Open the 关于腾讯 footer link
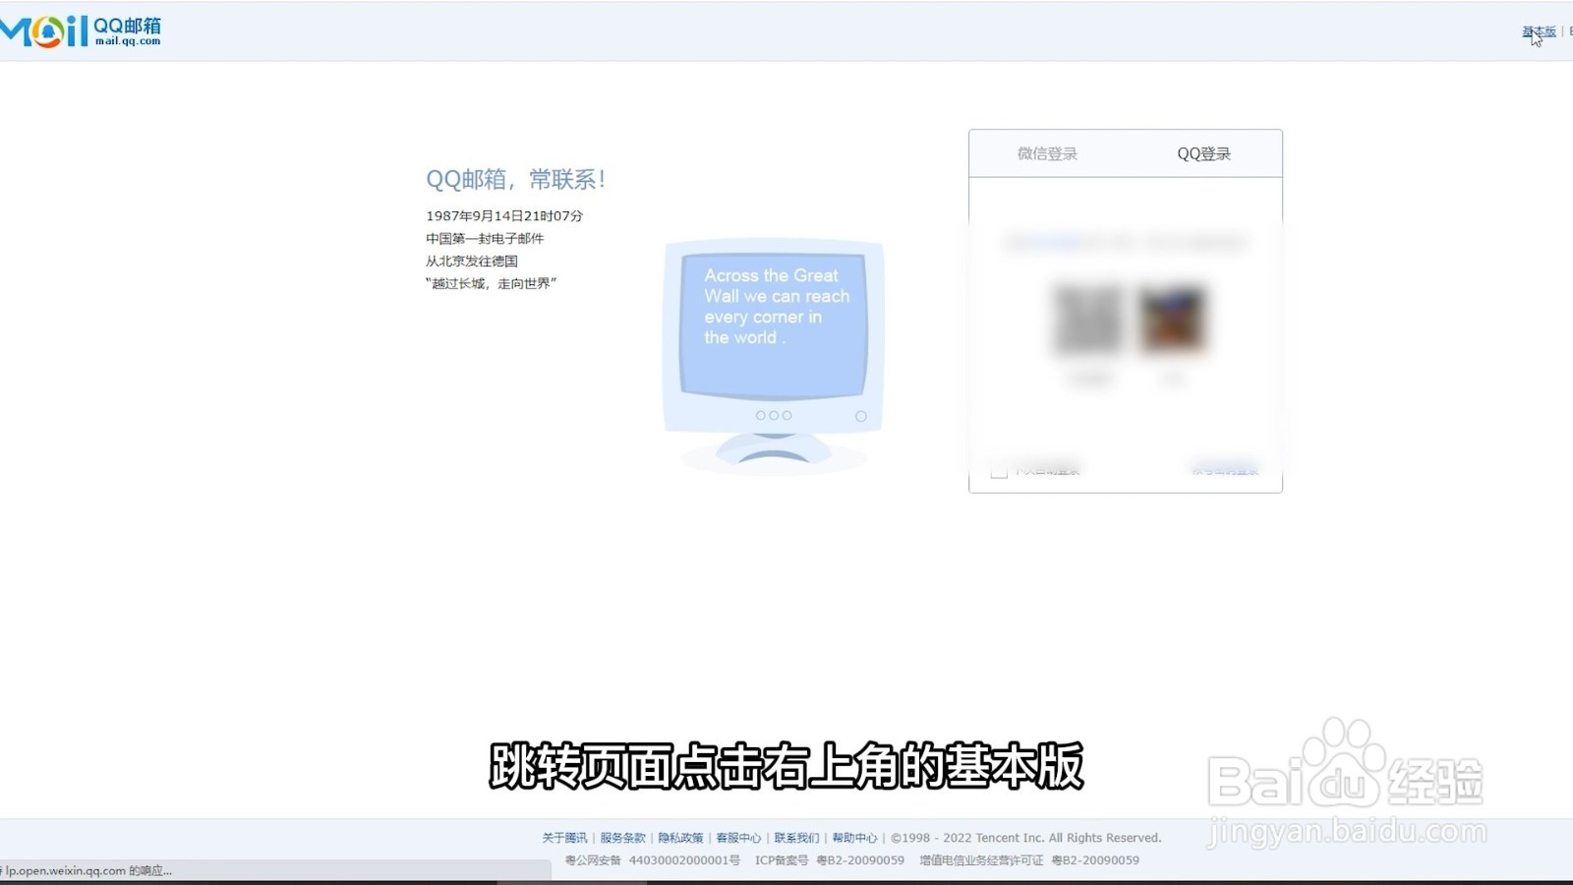The width and height of the screenshot is (1573, 885). (564, 838)
